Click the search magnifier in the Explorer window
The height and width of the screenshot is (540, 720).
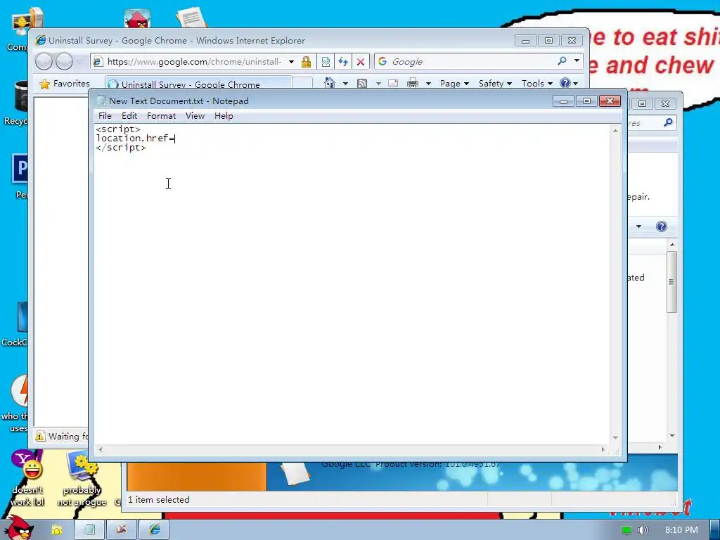pos(668,122)
